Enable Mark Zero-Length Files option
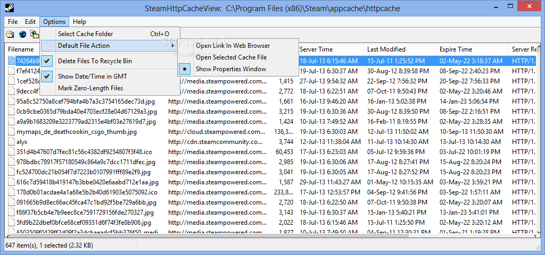 point(110,88)
